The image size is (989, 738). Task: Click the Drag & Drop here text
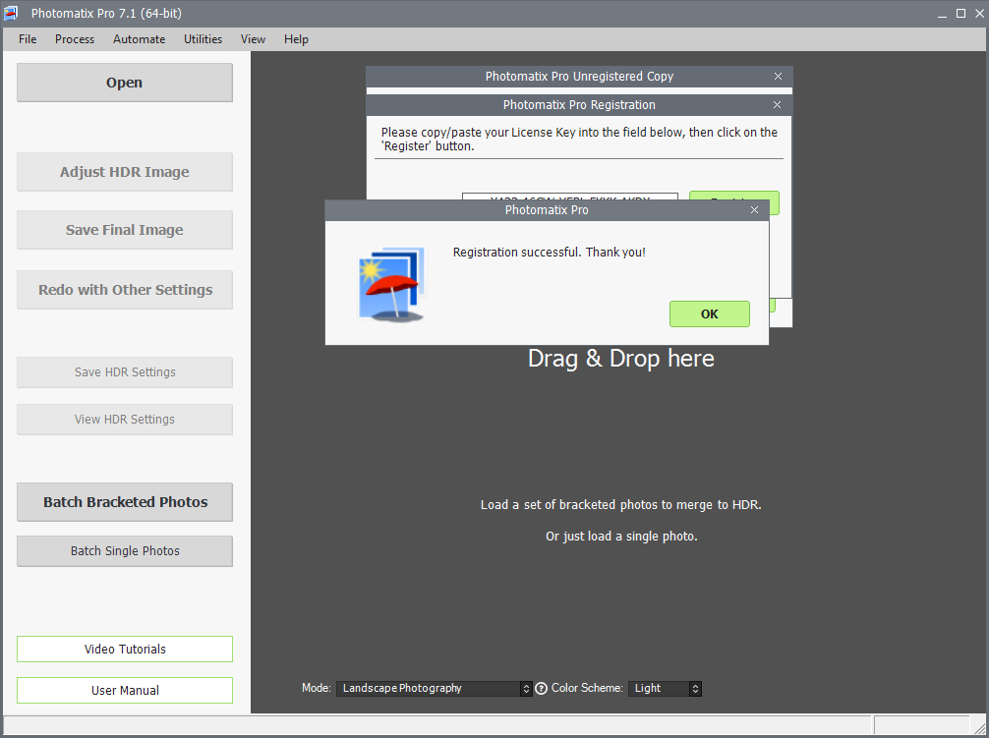pyautogui.click(x=621, y=359)
